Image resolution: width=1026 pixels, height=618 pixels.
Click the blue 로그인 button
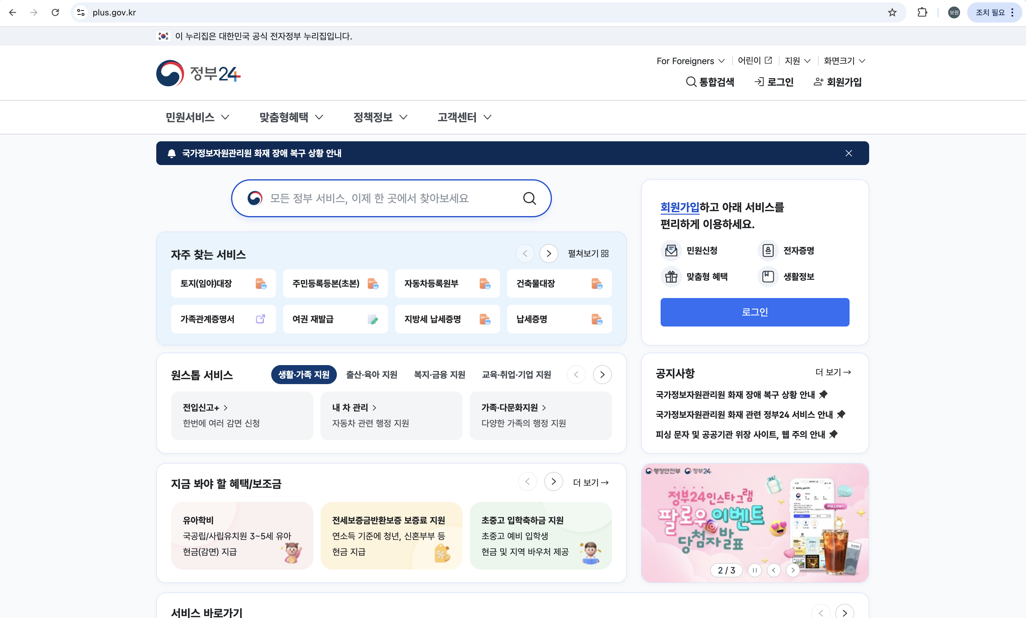point(754,312)
